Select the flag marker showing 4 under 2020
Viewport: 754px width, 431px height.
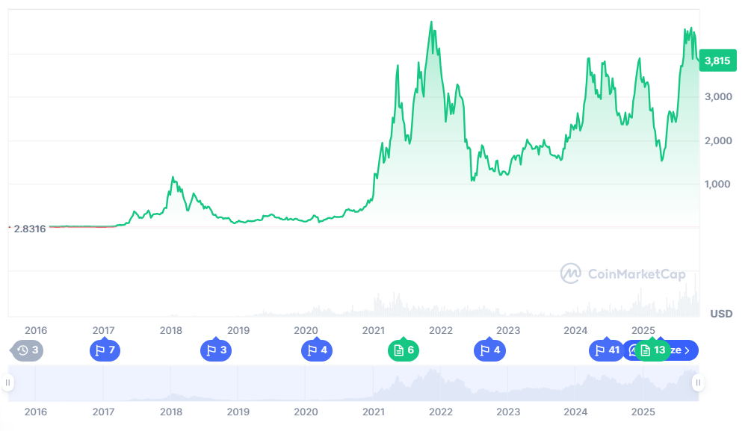(316, 350)
